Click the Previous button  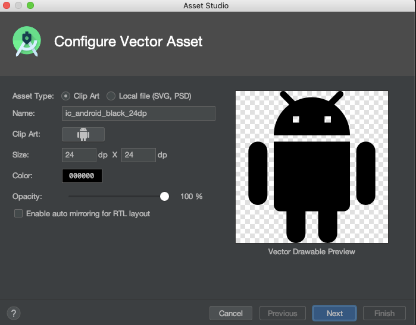[x=283, y=313]
